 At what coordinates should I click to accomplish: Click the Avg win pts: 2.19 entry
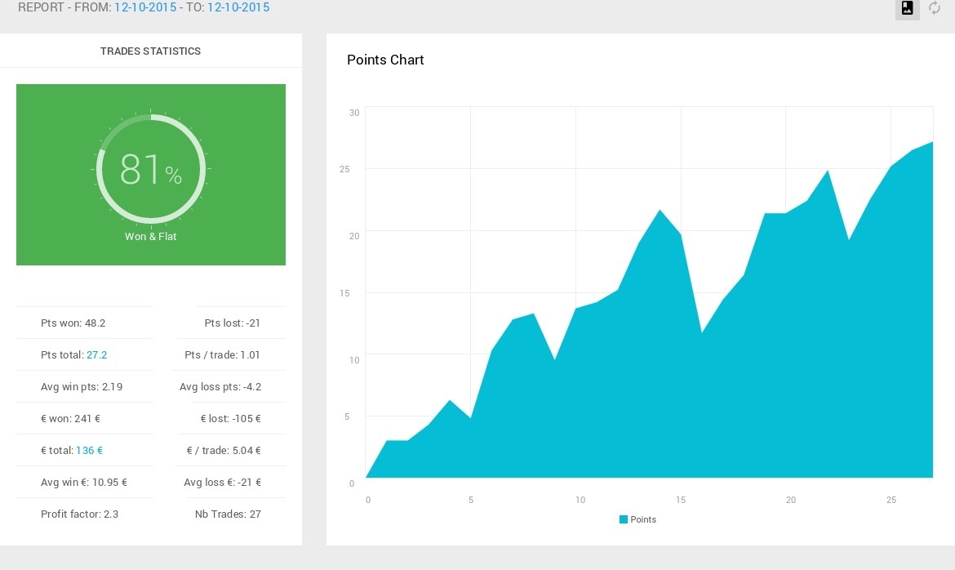pyautogui.click(x=82, y=386)
